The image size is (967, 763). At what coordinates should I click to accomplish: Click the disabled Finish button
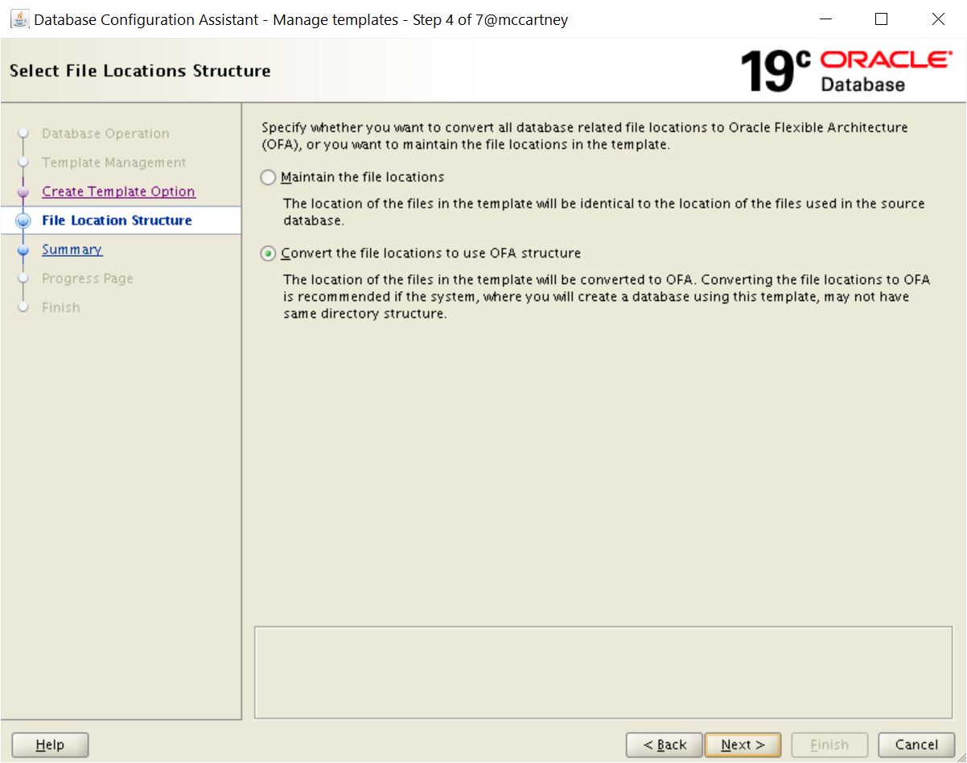(829, 745)
